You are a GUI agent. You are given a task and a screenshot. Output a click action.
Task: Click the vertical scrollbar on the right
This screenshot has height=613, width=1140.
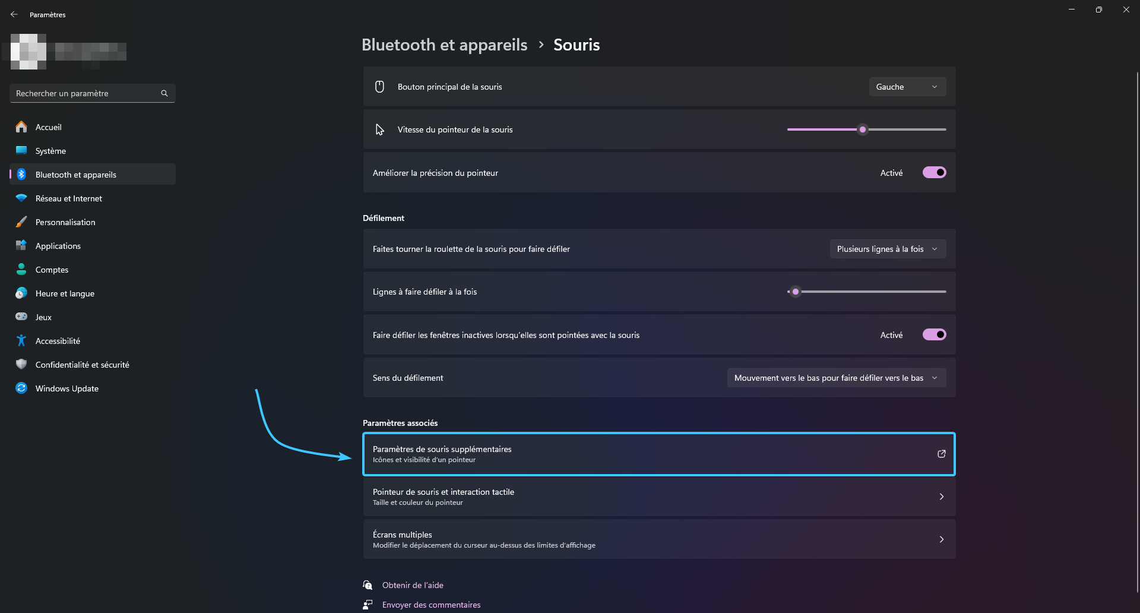point(1137,333)
